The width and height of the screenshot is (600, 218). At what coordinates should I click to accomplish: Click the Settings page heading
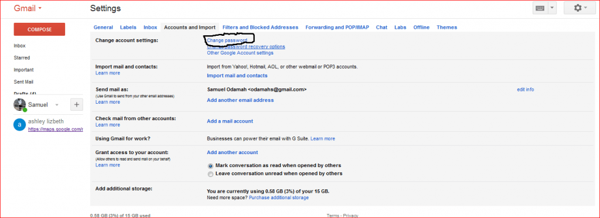[105, 8]
